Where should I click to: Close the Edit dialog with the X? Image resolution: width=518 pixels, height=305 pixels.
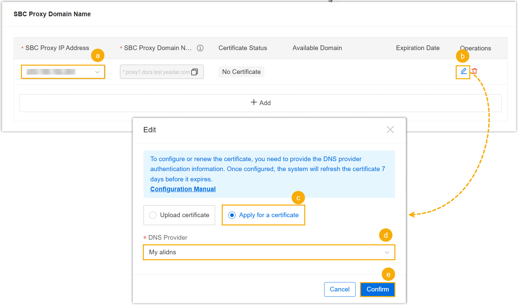[x=390, y=130]
